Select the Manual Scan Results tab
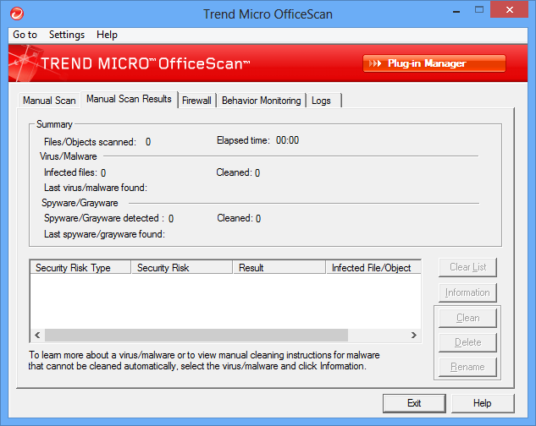This screenshot has width=536, height=426. coord(129,100)
